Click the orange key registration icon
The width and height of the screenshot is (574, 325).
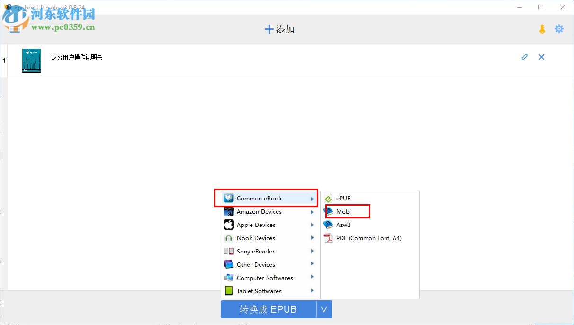pos(542,29)
